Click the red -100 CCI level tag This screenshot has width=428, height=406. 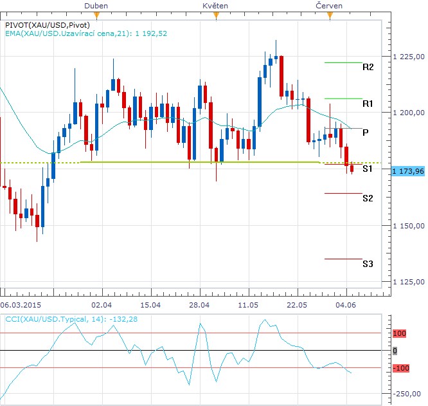pos(401,368)
